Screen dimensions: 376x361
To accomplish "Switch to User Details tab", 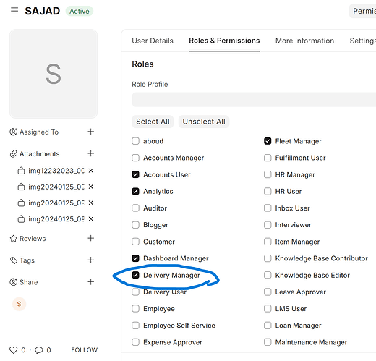I will [153, 41].
